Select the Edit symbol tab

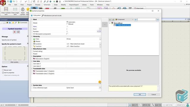(x=36, y=15)
